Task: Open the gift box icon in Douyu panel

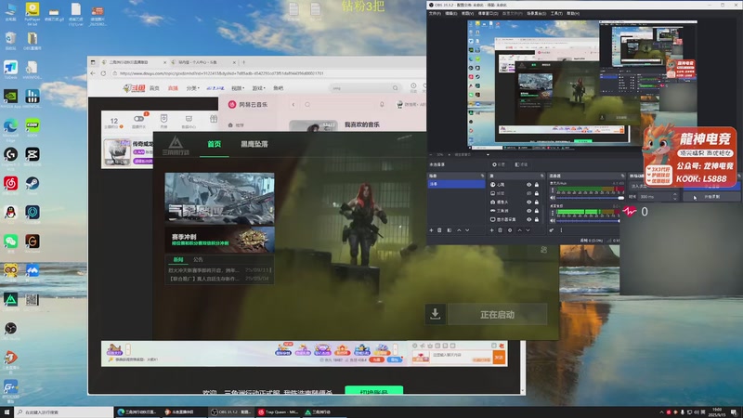Action: tap(214, 119)
